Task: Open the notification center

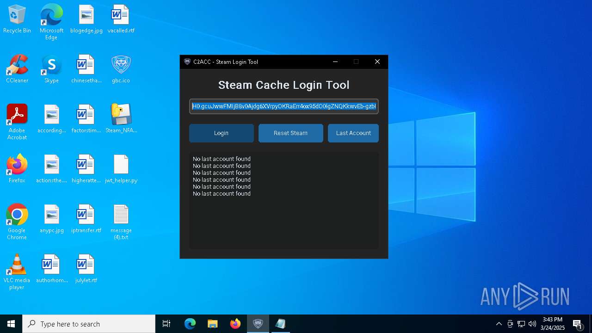Action: 578,324
